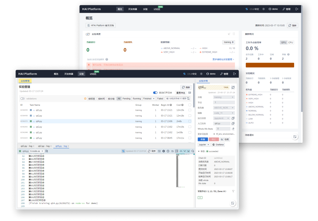Viewport: 318px width, 221px height.
Task: Open the cuda_11 image dropdown
Action: coord(224,113)
